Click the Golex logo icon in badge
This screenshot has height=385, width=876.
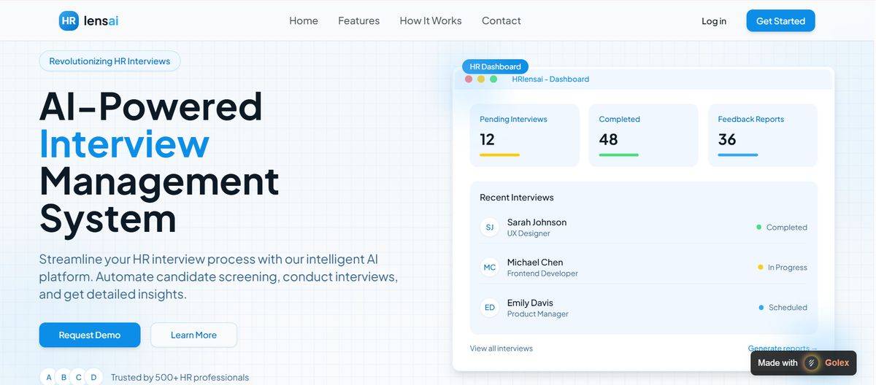pos(811,362)
